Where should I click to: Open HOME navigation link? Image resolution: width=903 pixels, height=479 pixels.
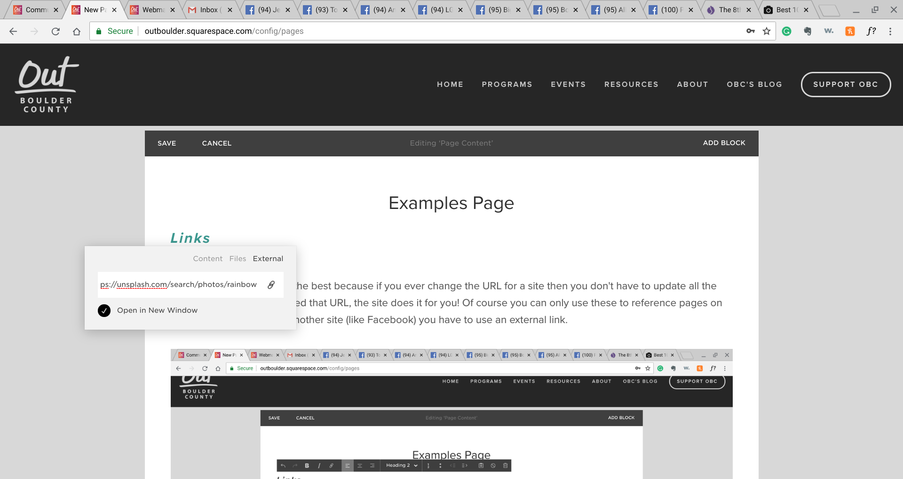[450, 85]
